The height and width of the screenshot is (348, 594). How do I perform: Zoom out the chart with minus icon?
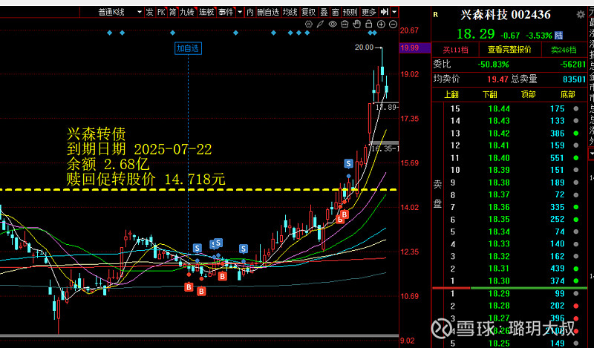tap(394, 24)
